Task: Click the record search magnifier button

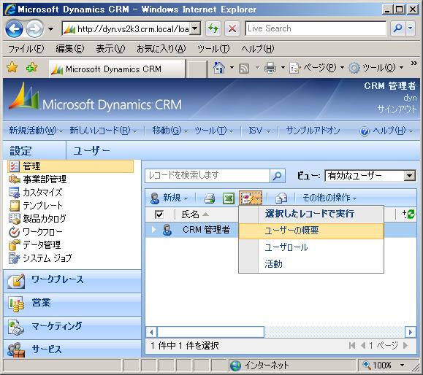Action: tap(278, 176)
